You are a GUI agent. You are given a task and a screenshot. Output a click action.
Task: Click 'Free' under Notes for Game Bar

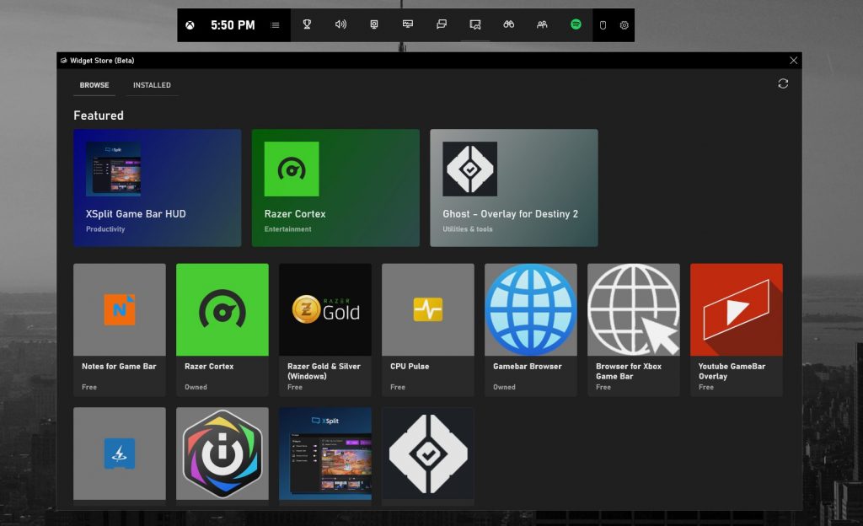click(89, 388)
